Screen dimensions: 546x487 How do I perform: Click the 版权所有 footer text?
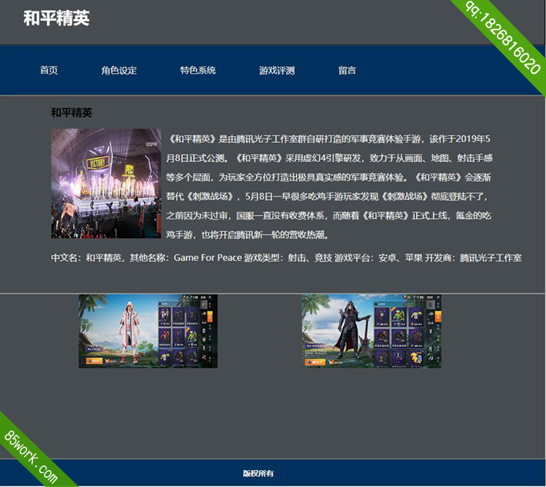coord(258,473)
